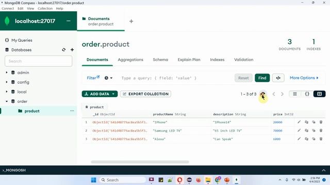Switch to the Aggregations tab
The width and height of the screenshot is (330, 185).
(130, 60)
